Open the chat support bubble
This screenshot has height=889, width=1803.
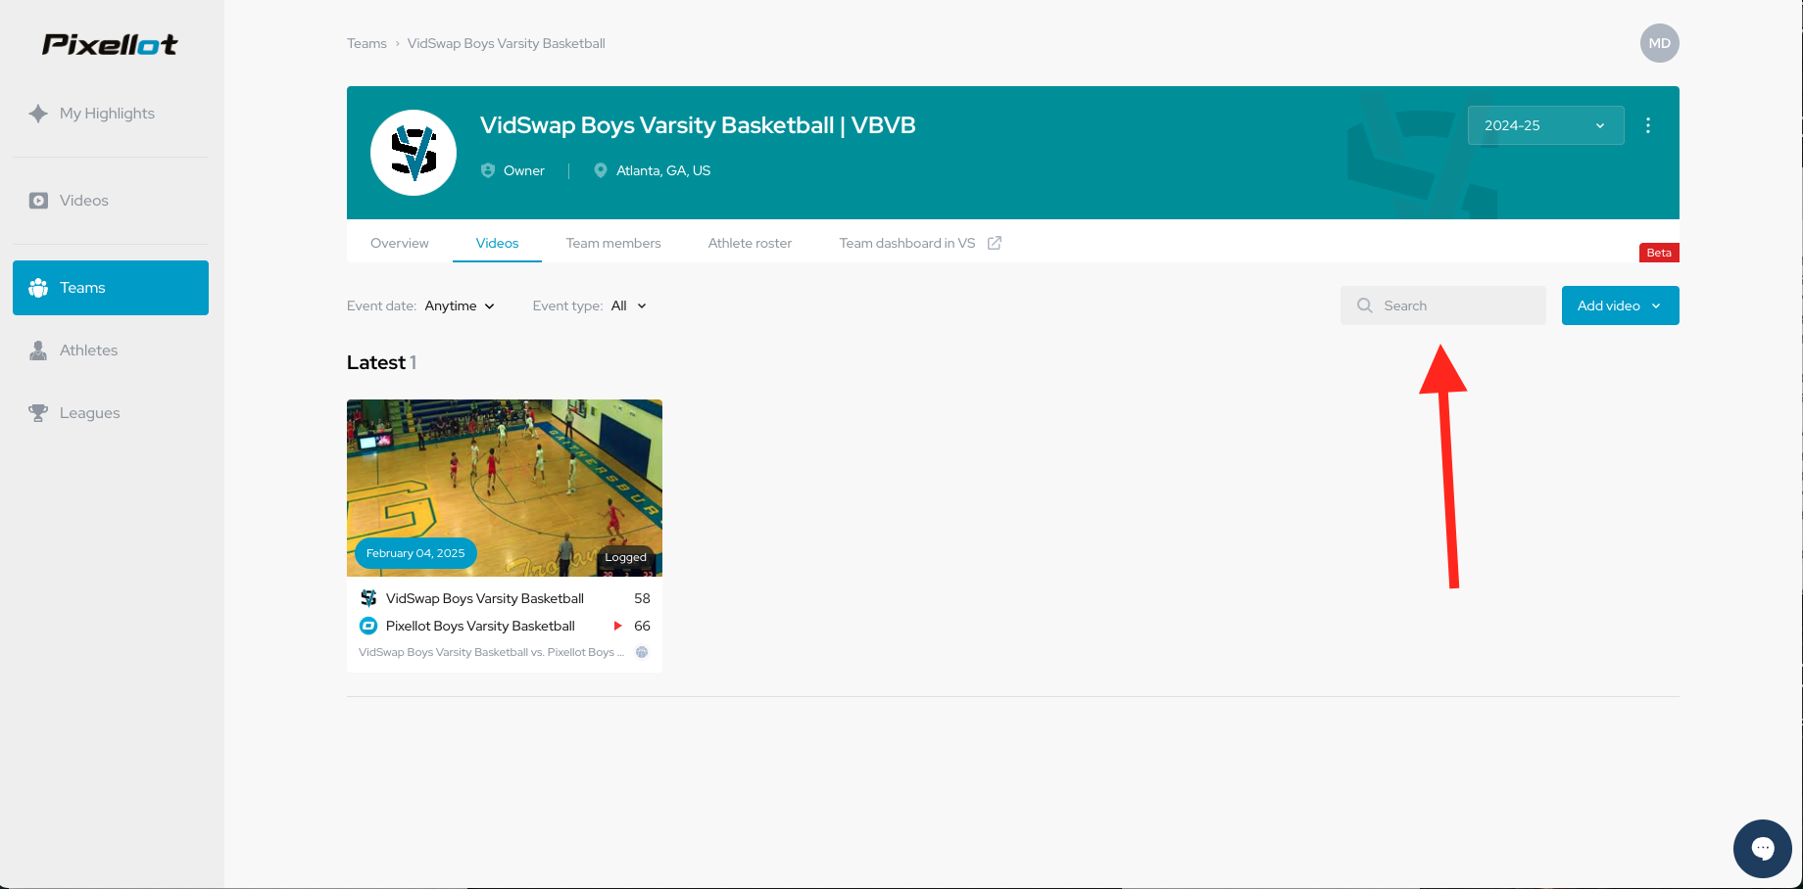[x=1763, y=849]
